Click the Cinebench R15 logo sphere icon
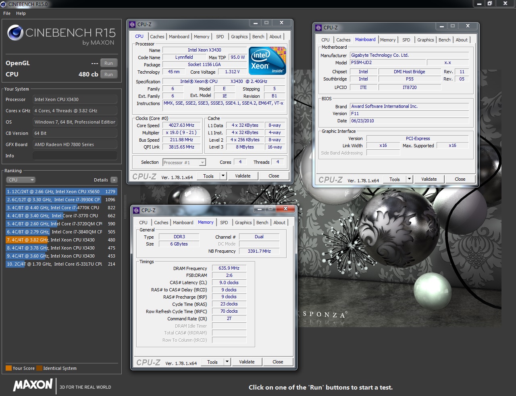The width and height of the screenshot is (516, 396). [x=15, y=33]
